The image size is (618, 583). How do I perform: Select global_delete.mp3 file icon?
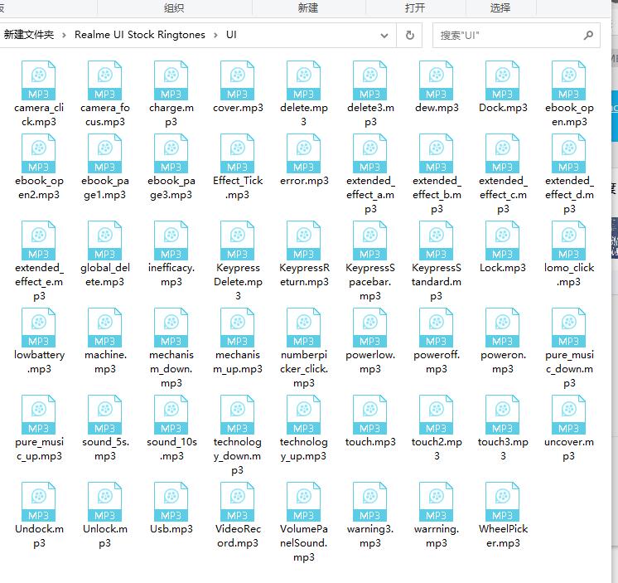click(105, 240)
